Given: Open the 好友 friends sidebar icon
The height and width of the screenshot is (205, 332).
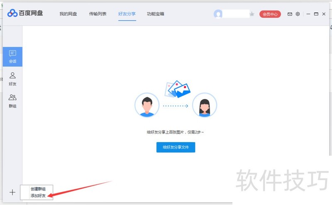Looking at the screenshot, I should (12, 79).
